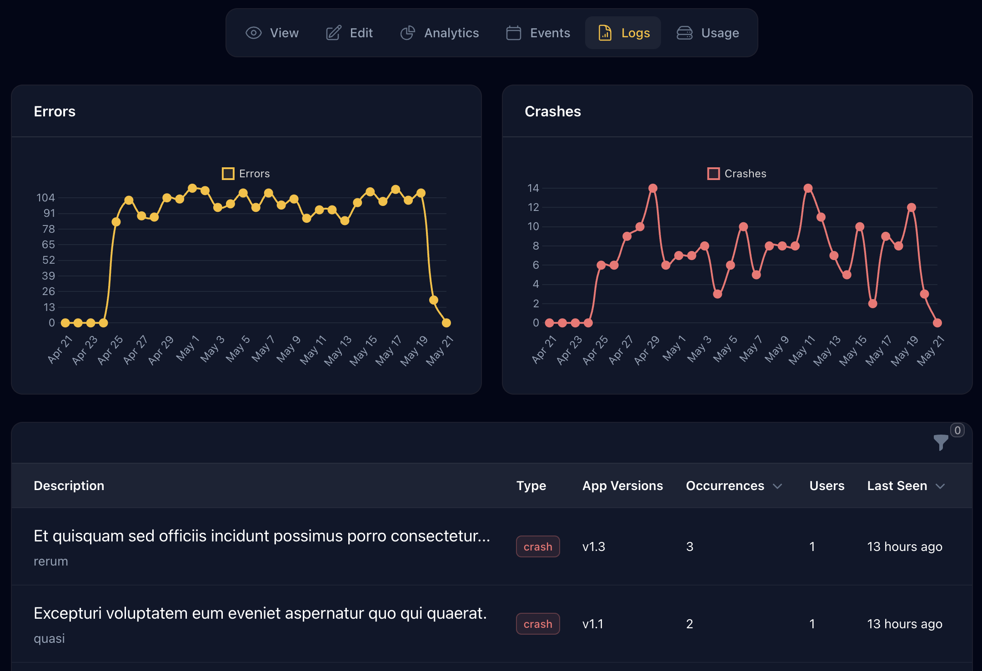982x671 pixels.
Task: Click the Logs document icon
Action: pyautogui.click(x=605, y=33)
